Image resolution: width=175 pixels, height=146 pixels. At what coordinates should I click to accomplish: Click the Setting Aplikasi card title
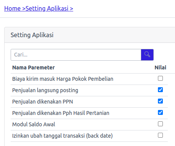tap(32, 35)
